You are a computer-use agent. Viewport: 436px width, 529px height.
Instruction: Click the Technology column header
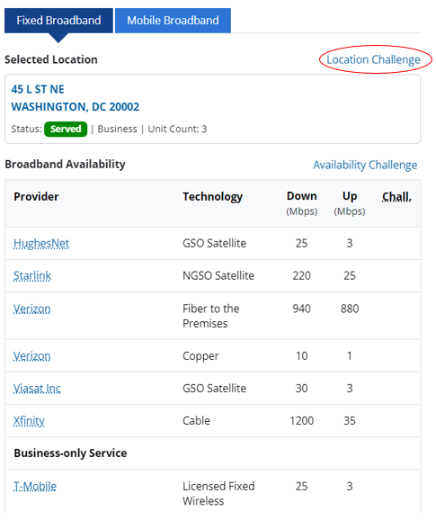point(212,197)
